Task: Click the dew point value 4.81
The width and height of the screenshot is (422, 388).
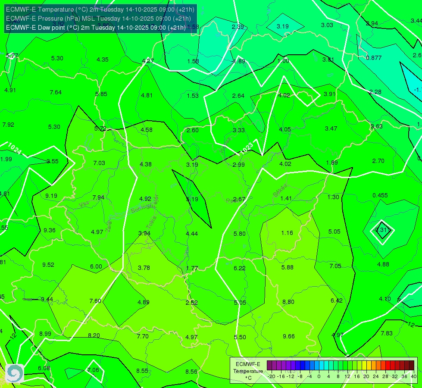Action: point(147,95)
